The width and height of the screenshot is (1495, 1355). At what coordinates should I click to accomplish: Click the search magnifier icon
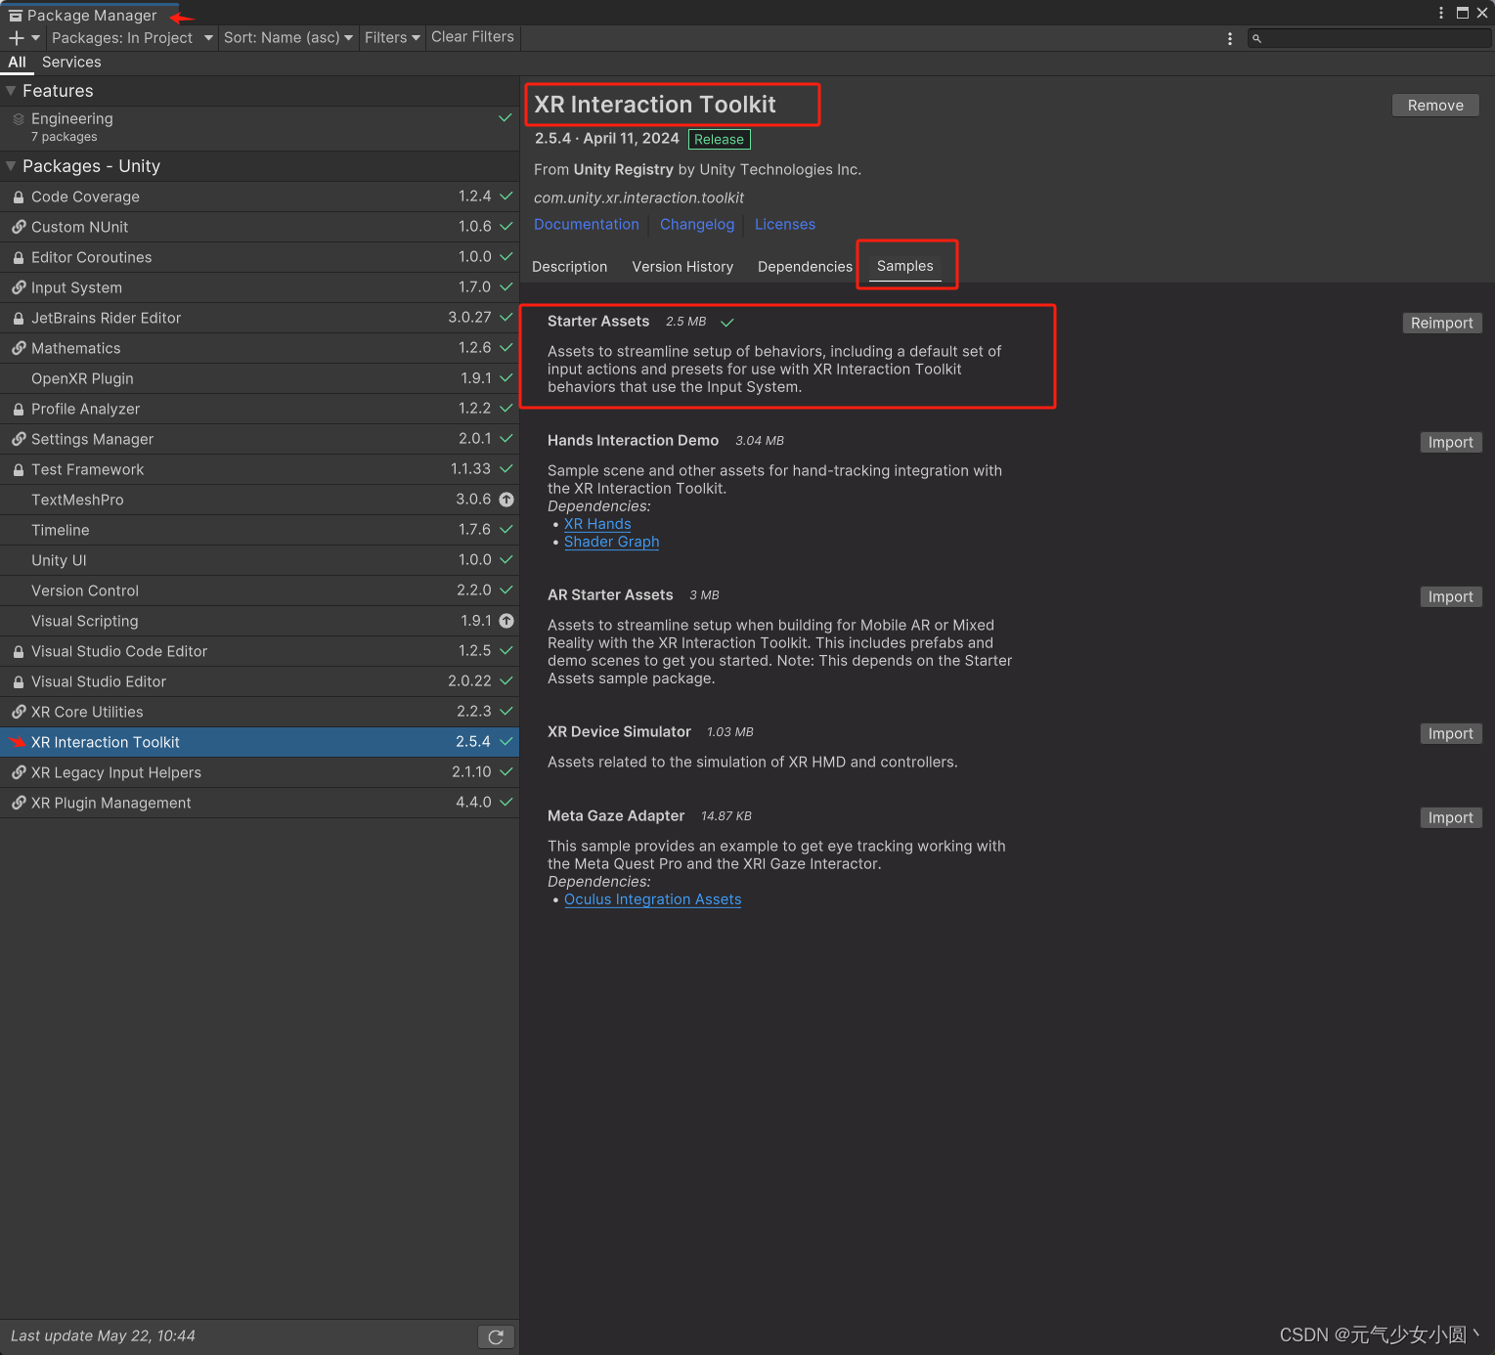[1257, 39]
